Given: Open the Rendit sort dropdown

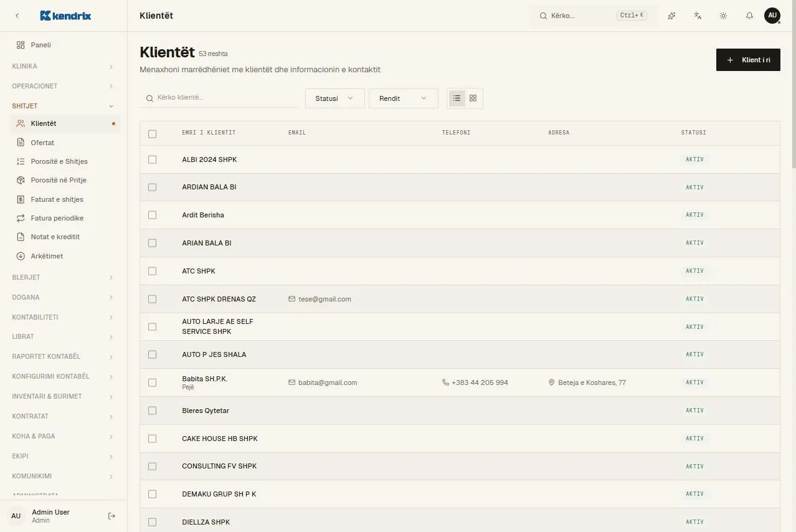Looking at the screenshot, I should coord(404,98).
